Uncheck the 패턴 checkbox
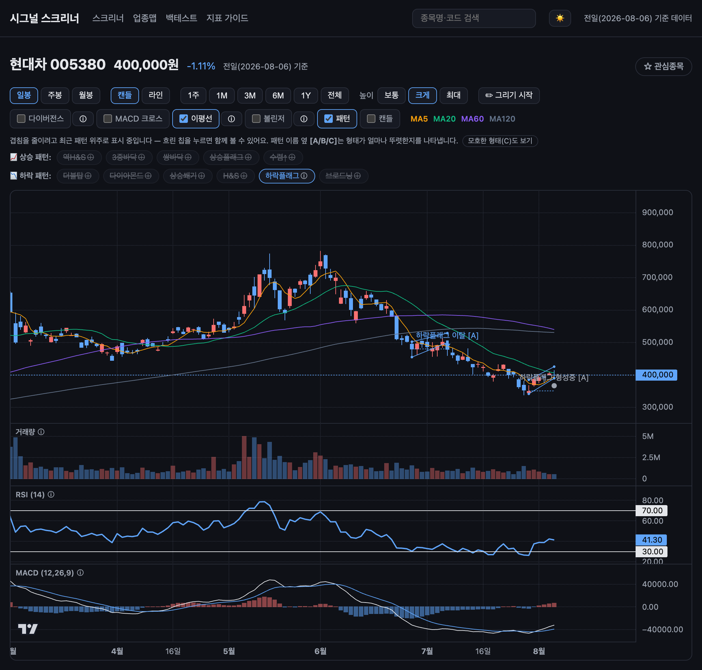This screenshot has height=670, width=702. [328, 119]
